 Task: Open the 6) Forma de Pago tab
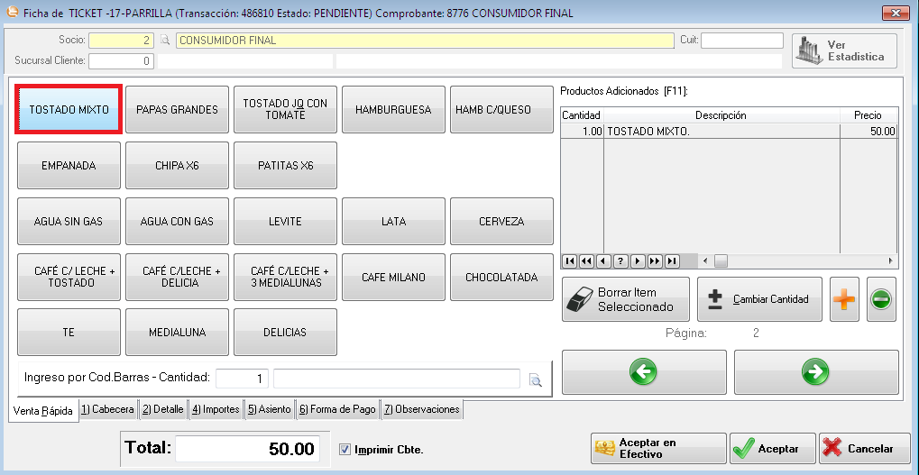[337, 409]
